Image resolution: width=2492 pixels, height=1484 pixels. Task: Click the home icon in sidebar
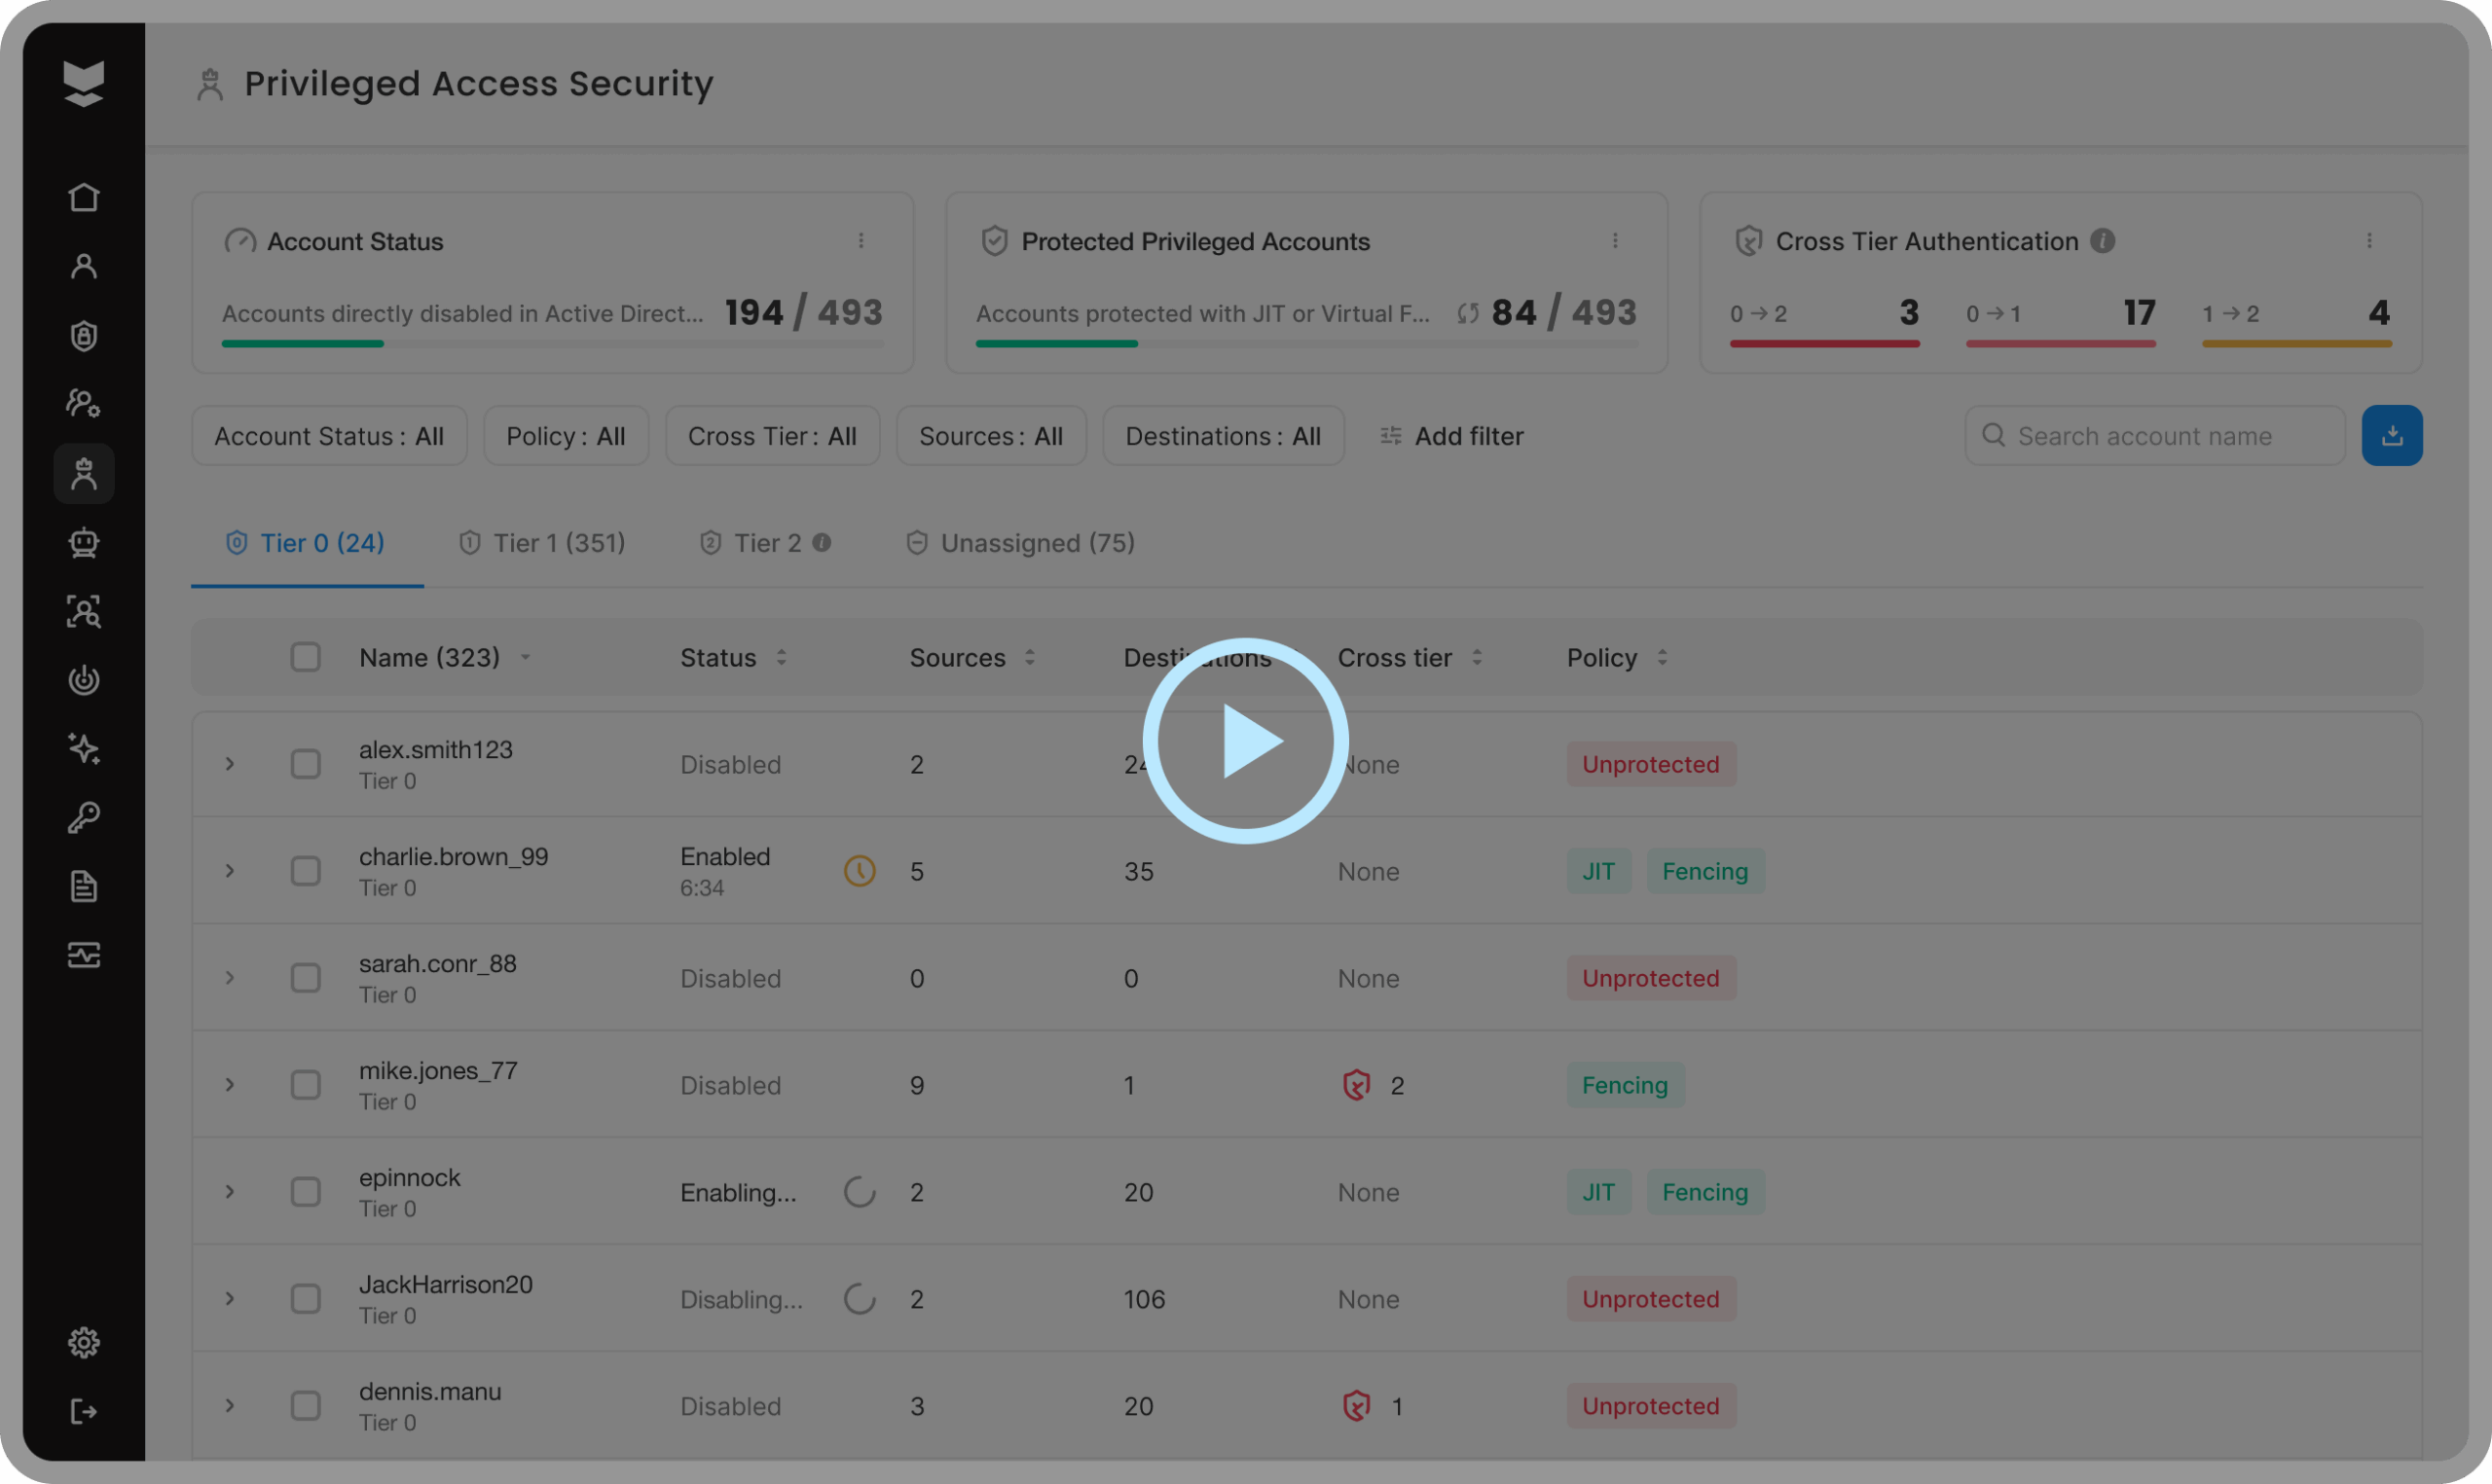(84, 197)
